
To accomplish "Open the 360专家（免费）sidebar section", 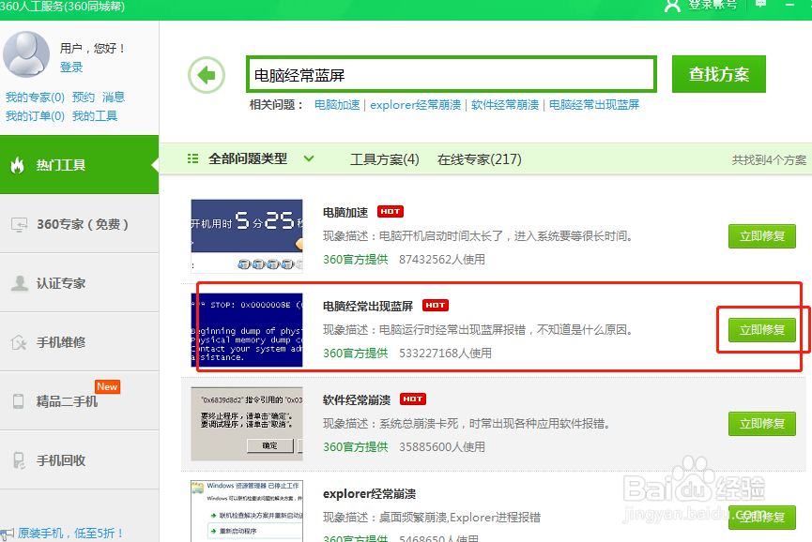I will tap(79, 224).
